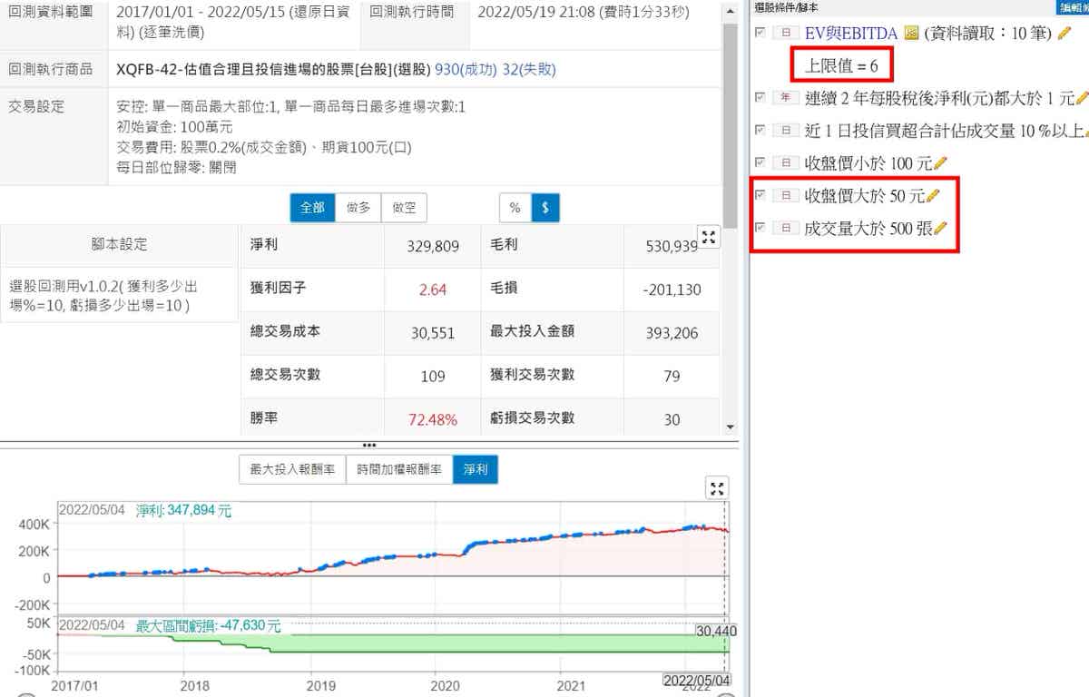The height and width of the screenshot is (697, 1089).
Task: Switch chart to 時間加權報酬率 tab
Action: (399, 470)
